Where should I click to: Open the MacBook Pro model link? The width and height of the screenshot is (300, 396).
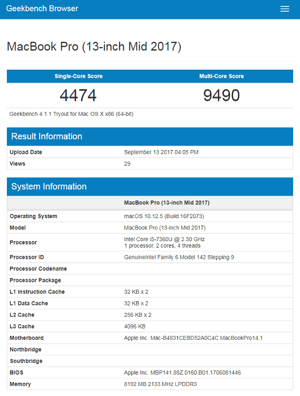pyautogui.click(x=164, y=228)
